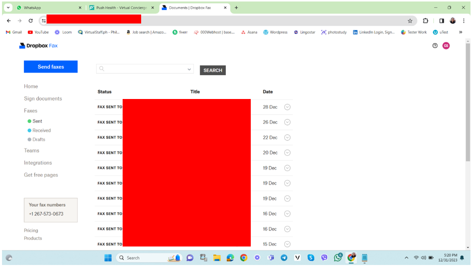Open Loom bookmark
473x266 pixels.
coord(63,32)
